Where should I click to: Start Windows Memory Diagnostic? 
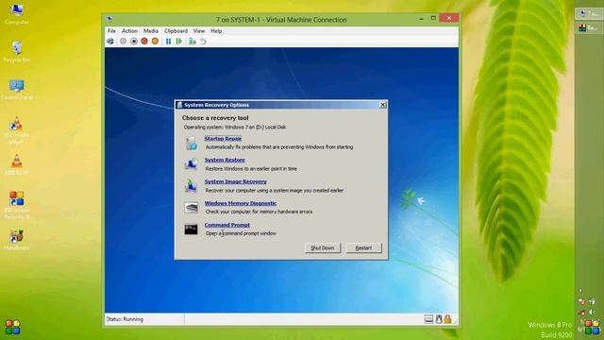(x=241, y=203)
